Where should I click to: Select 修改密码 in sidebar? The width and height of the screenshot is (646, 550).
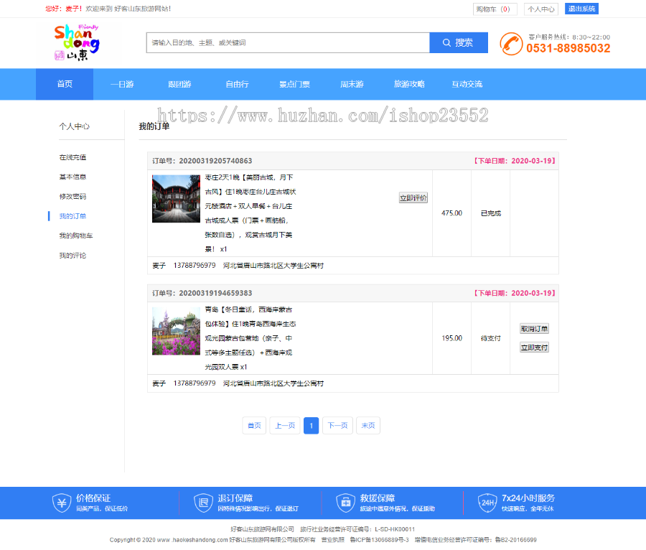coord(72,197)
